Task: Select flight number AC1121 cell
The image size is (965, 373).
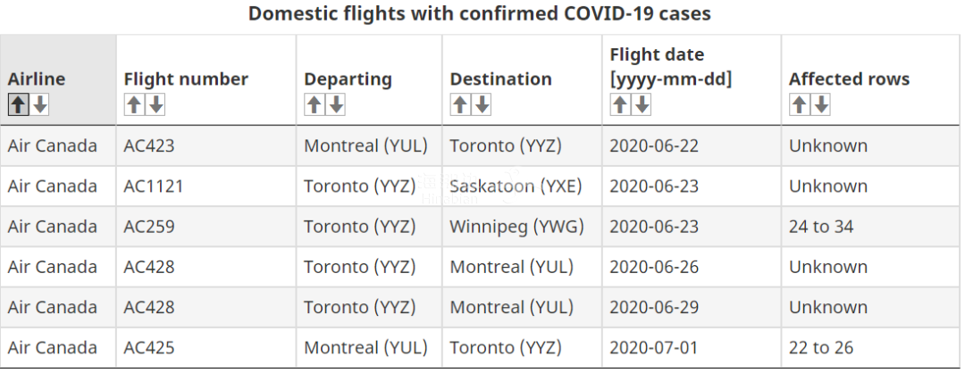Action: pyautogui.click(x=206, y=186)
